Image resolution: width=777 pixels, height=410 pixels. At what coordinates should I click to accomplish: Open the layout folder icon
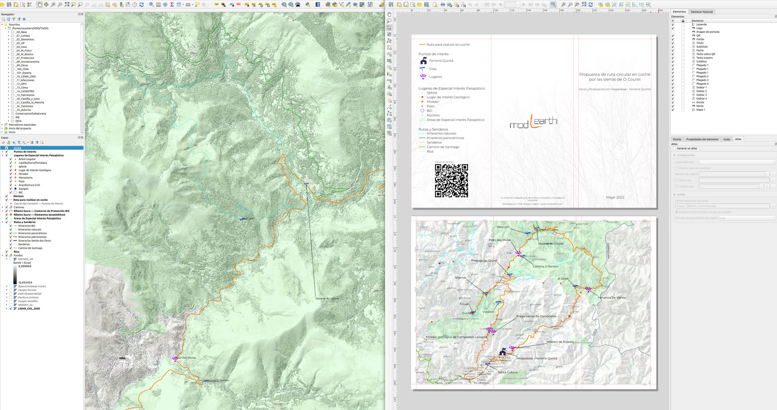pos(419,5)
